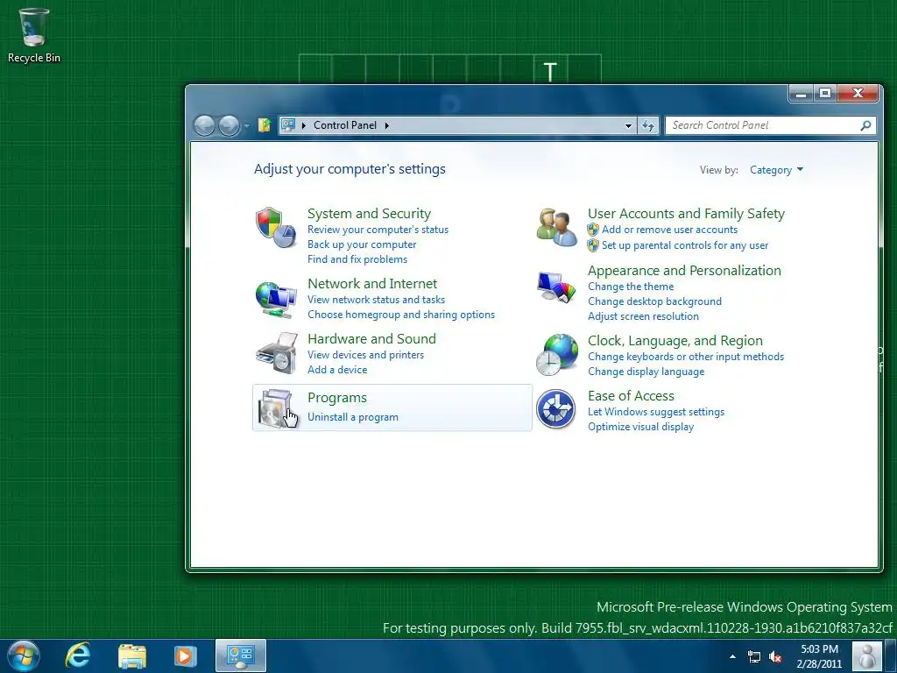Click the Back navigation arrow
Image resolution: width=897 pixels, height=673 pixels.
[204, 125]
